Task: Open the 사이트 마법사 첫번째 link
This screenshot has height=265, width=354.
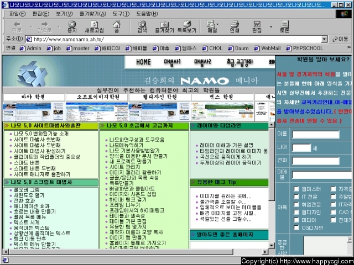Action: 37,140
